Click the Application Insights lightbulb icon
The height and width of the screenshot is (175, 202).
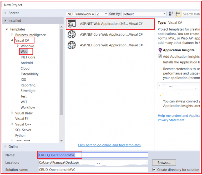coord(160,50)
